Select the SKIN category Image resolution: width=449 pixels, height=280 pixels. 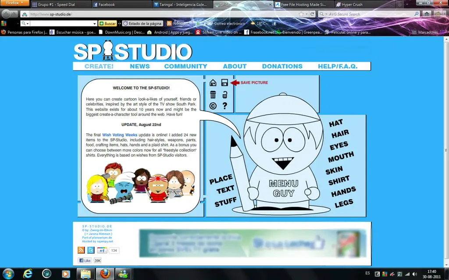(x=334, y=170)
